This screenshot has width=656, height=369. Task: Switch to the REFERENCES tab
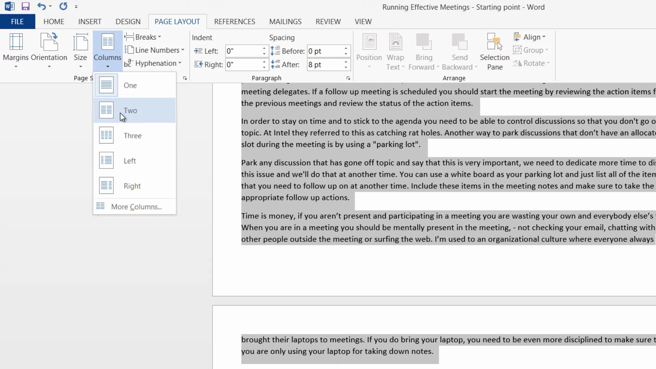234,22
